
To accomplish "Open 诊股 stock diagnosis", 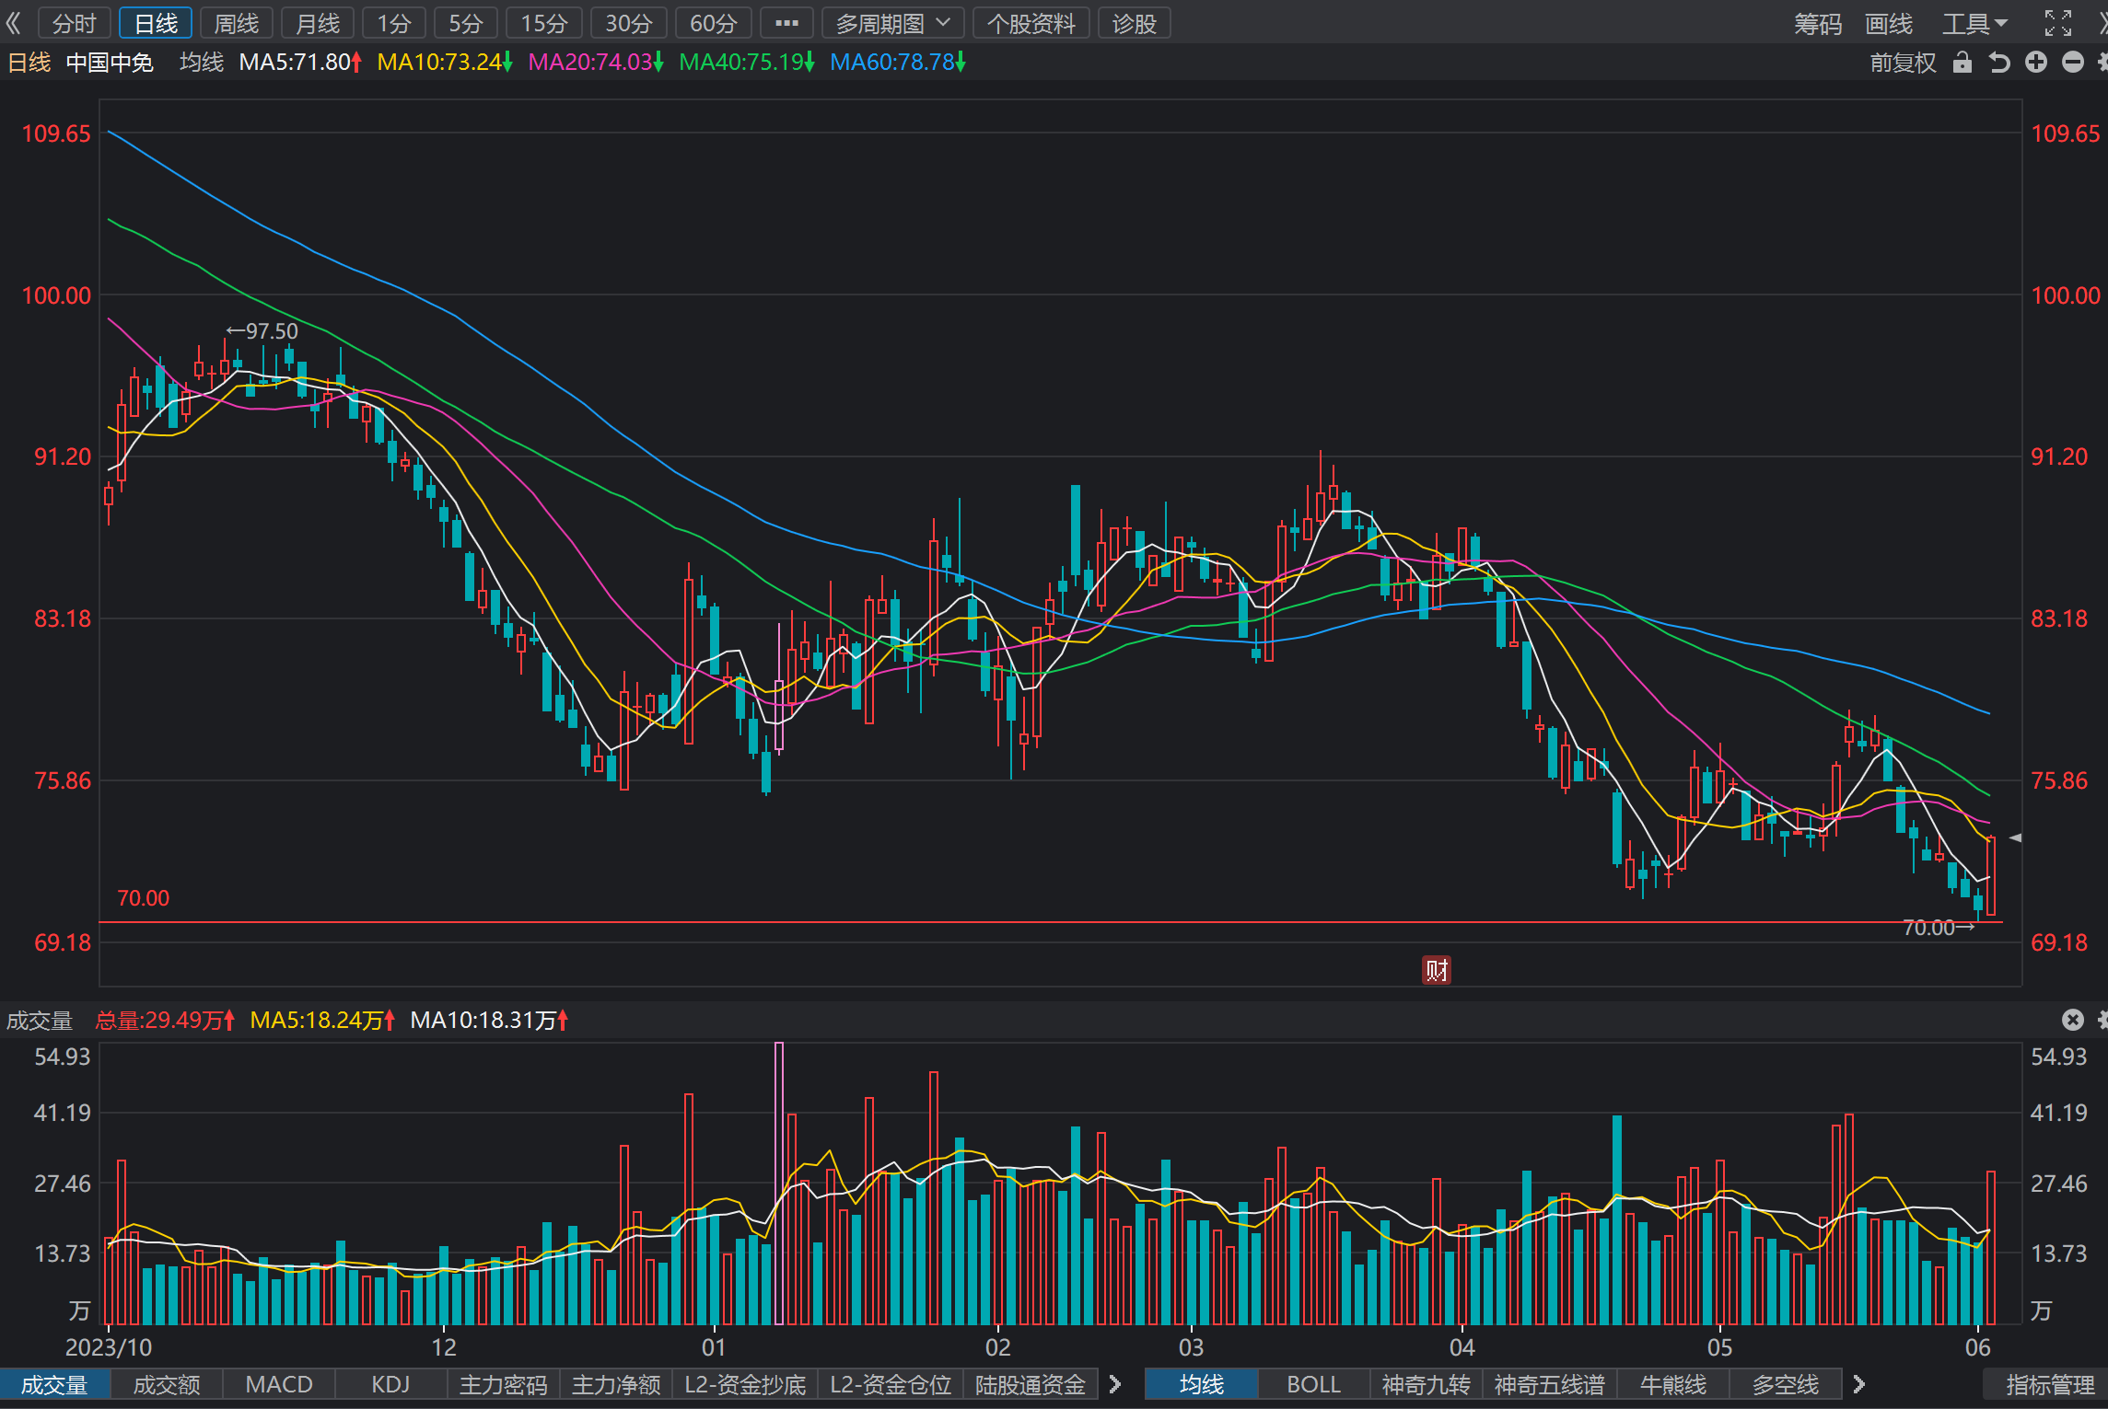I will (1135, 23).
